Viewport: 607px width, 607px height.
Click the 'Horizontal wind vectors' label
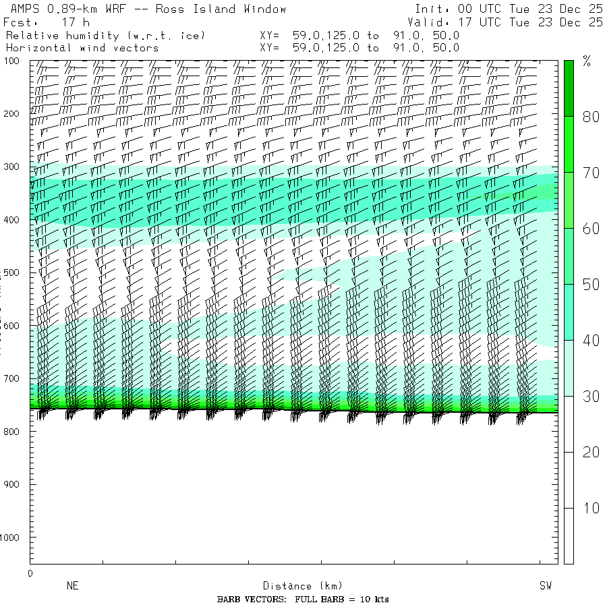point(82,48)
